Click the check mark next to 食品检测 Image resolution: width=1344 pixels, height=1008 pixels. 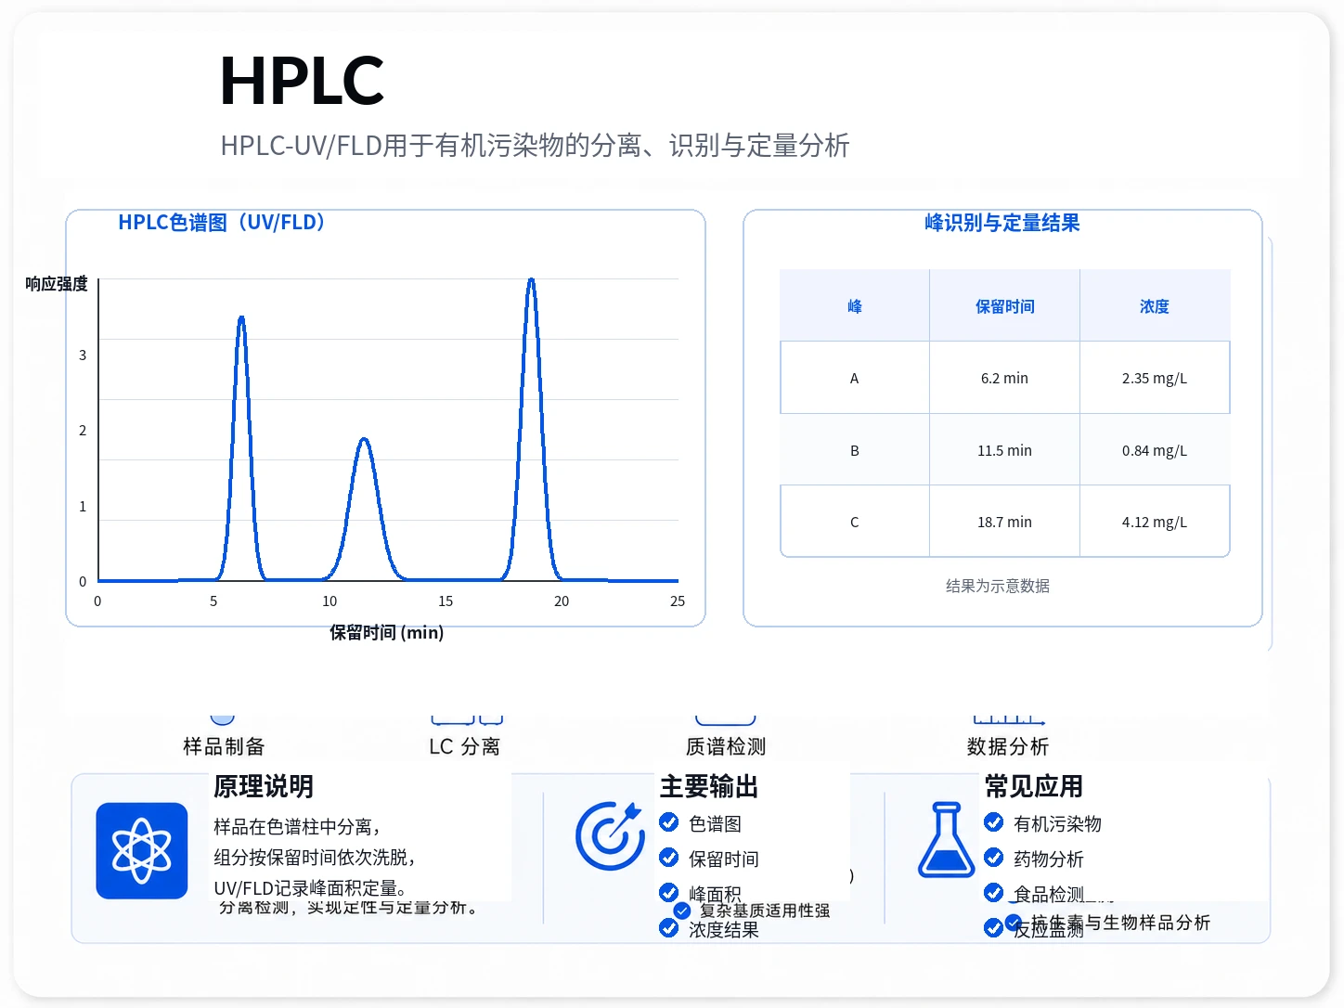pos(993,893)
